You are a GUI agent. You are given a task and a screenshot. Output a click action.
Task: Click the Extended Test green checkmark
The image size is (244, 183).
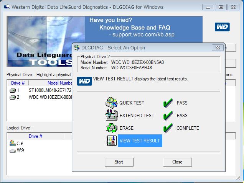(168, 115)
